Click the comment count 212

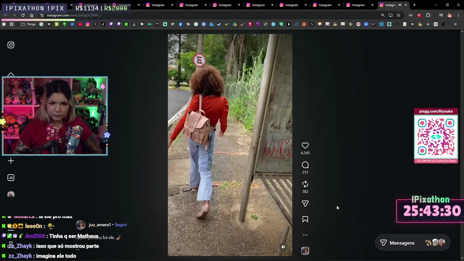pos(305,172)
